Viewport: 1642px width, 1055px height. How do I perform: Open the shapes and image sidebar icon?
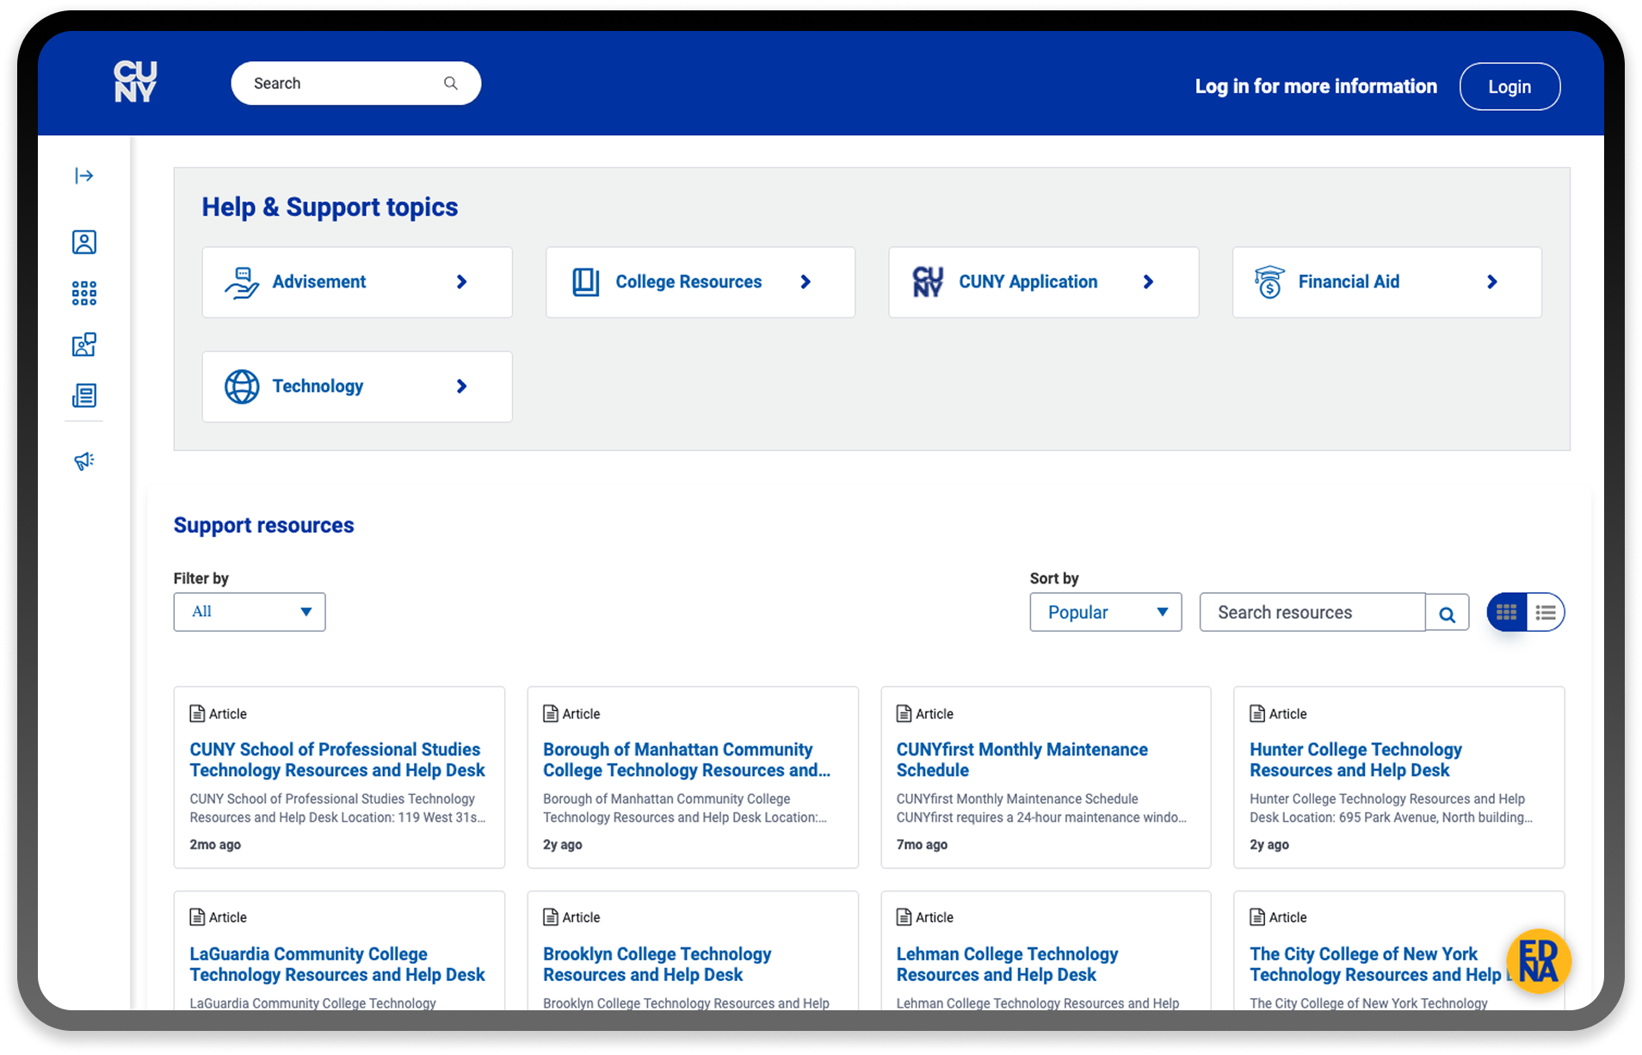coord(84,345)
